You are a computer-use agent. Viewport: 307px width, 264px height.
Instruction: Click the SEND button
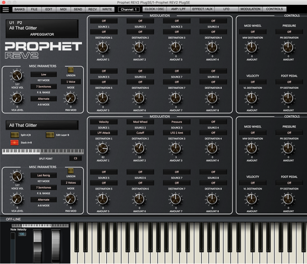[78, 9]
